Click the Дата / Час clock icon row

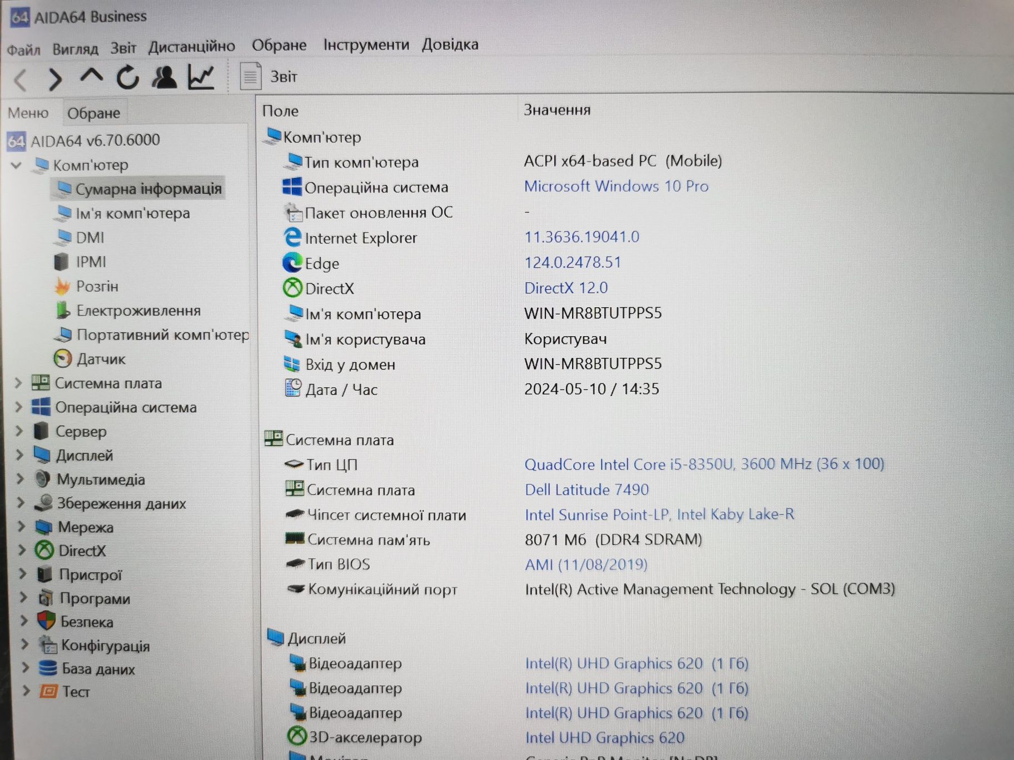point(293,388)
